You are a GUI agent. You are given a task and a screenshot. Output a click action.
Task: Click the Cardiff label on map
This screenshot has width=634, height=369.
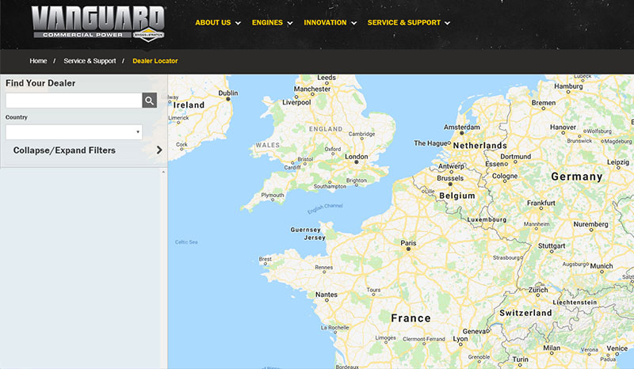[292, 167]
